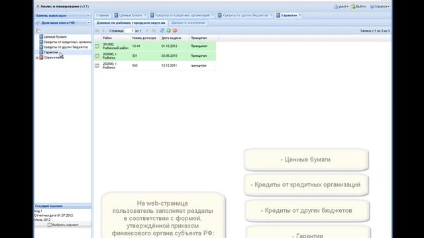The image size is (424, 238).
Task: Expand the Справочники tree node
Action: [37, 58]
